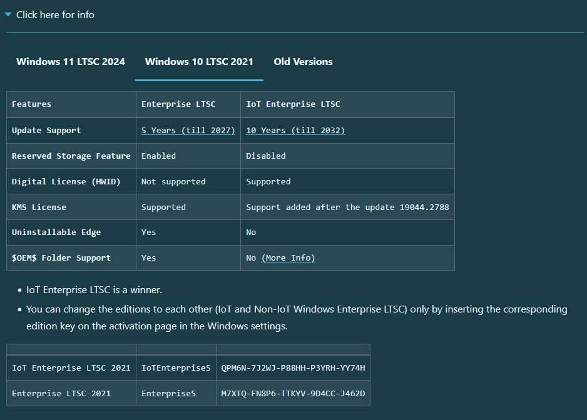Follow the "(More Info)" link
The height and width of the screenshot is (420, 587).
tap(288, 258)
